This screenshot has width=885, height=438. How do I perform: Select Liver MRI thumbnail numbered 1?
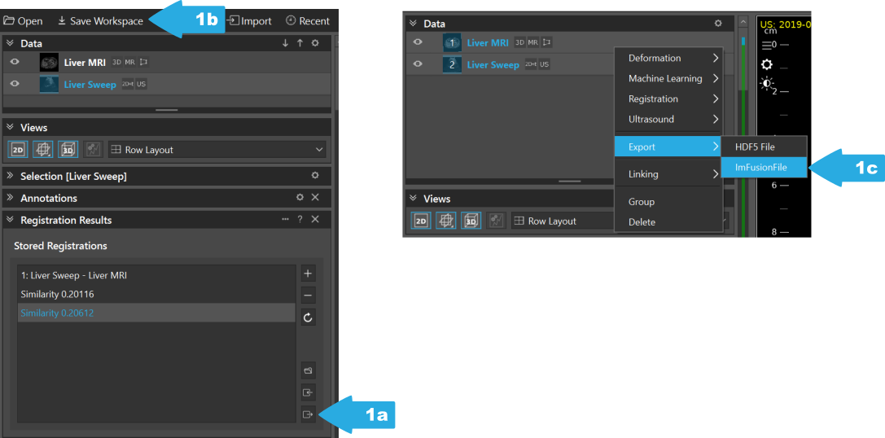pyautogui.click(x=452, y=43)
